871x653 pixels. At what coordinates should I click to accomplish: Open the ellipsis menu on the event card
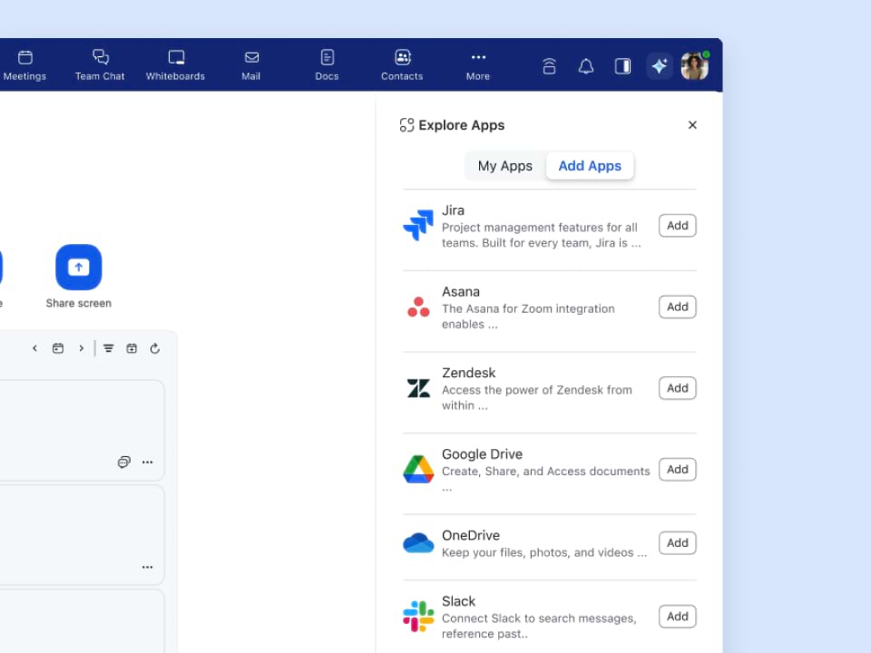[x=147, y=462]
